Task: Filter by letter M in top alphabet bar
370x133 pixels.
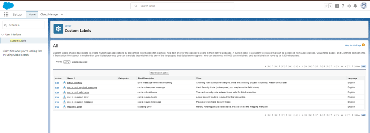Action: [x=306, y=66]
